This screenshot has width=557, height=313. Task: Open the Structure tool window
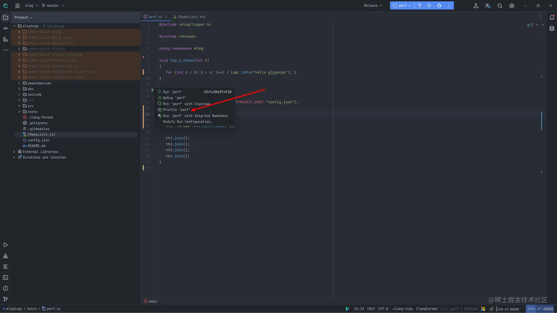(6, 39)
